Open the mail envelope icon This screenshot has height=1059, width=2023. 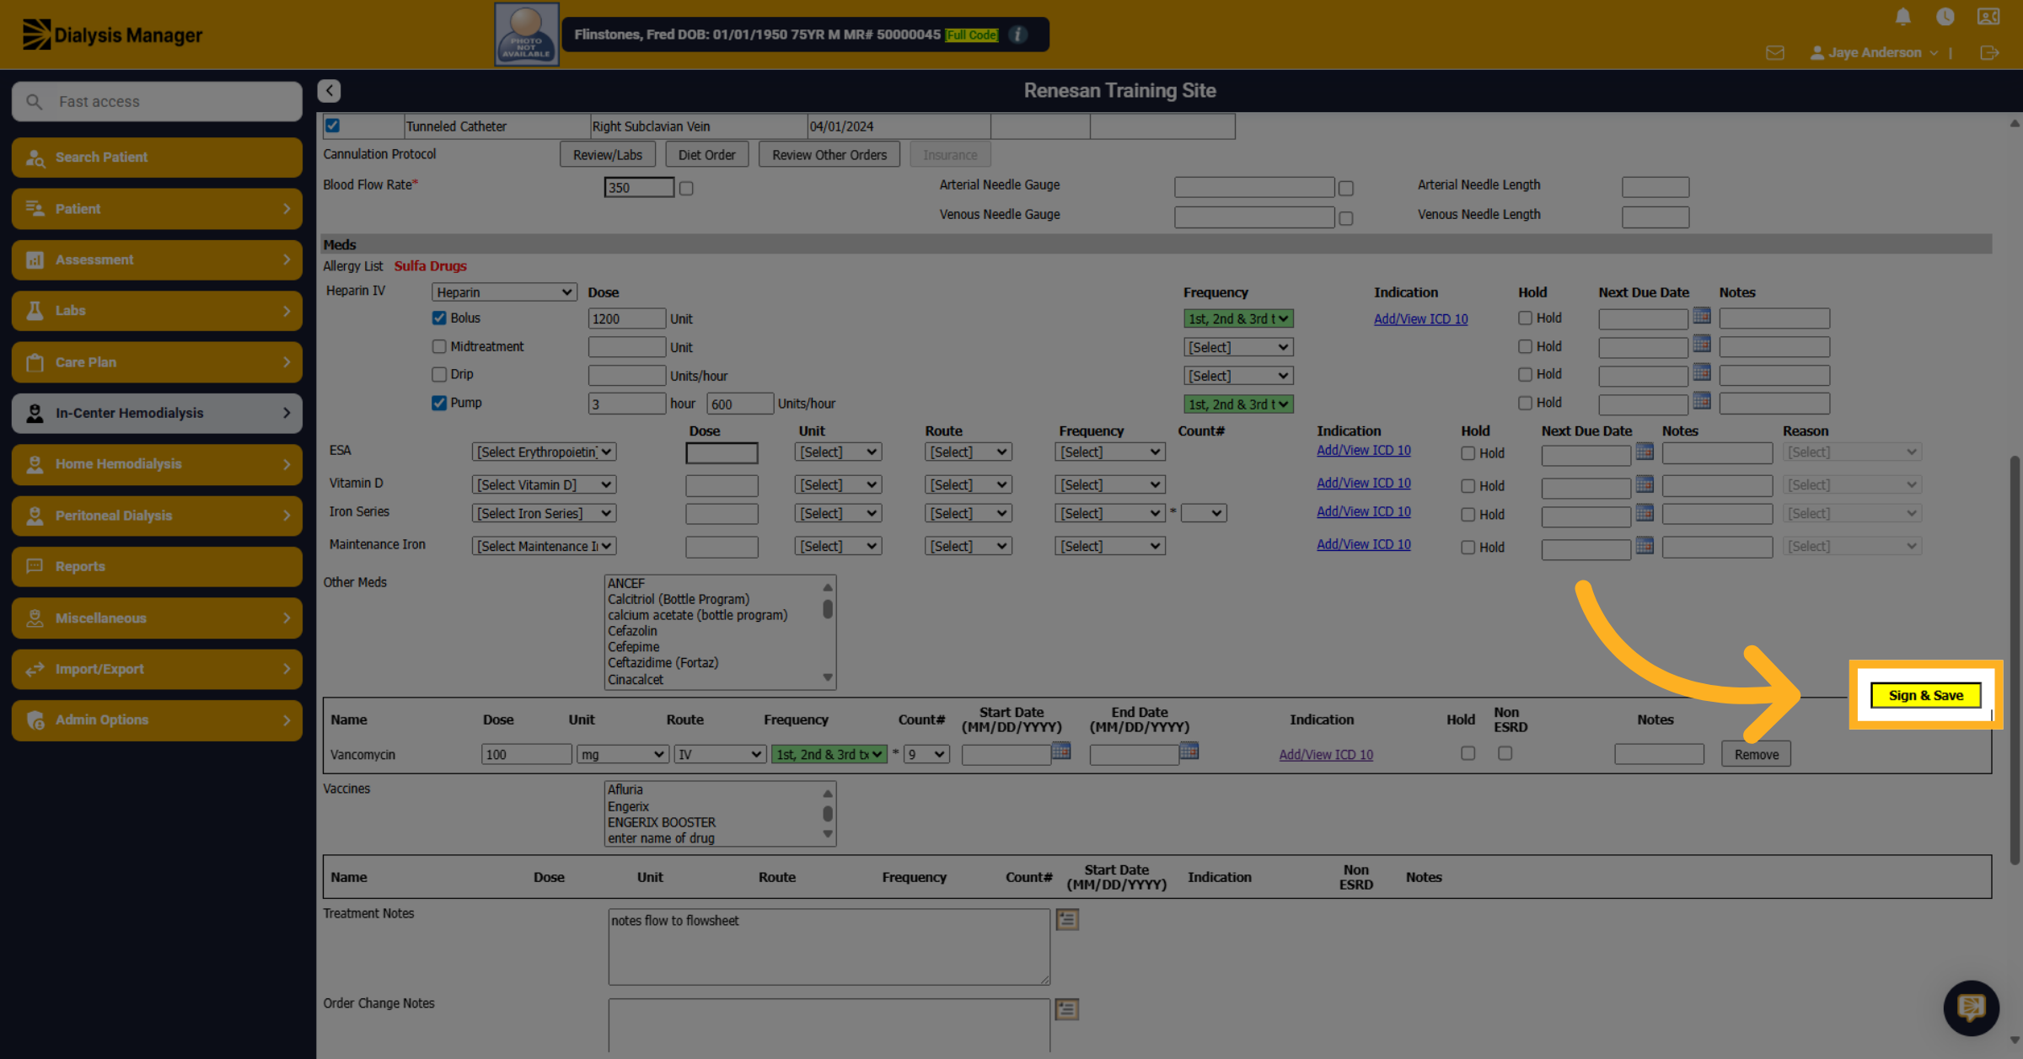pos(1775,52)
